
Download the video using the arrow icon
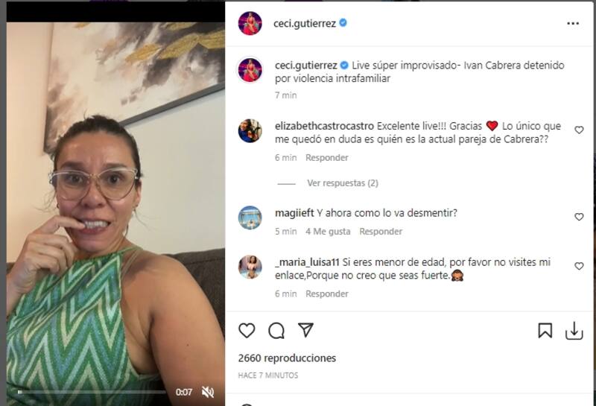pyautogui.click(x=574, y=330)
